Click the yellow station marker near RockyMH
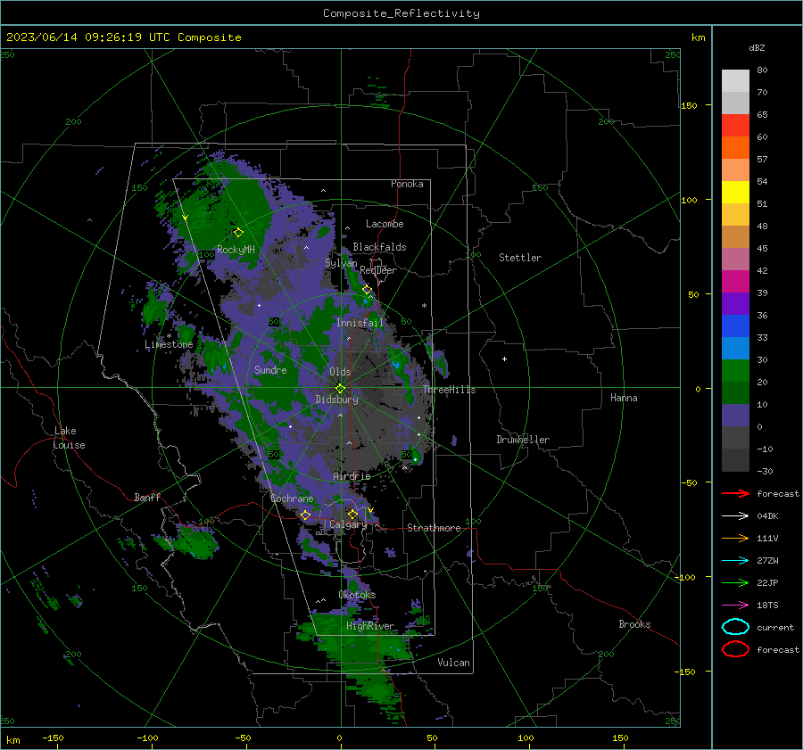Screen dimensions: 803x750 coord(238,233)
